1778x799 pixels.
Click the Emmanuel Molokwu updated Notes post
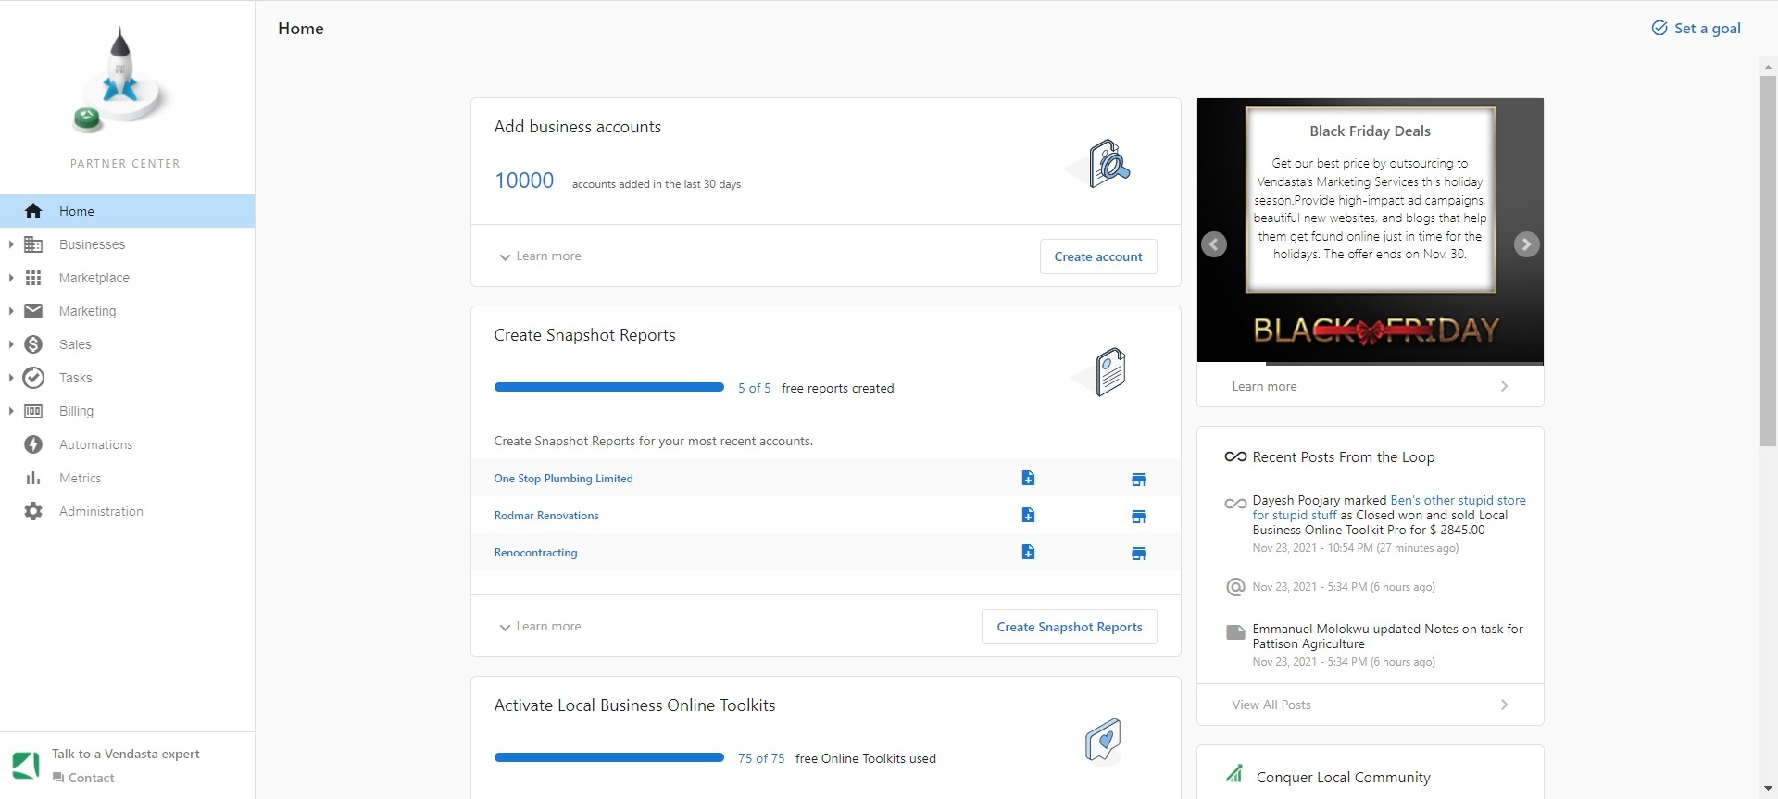pos(1387,636)
